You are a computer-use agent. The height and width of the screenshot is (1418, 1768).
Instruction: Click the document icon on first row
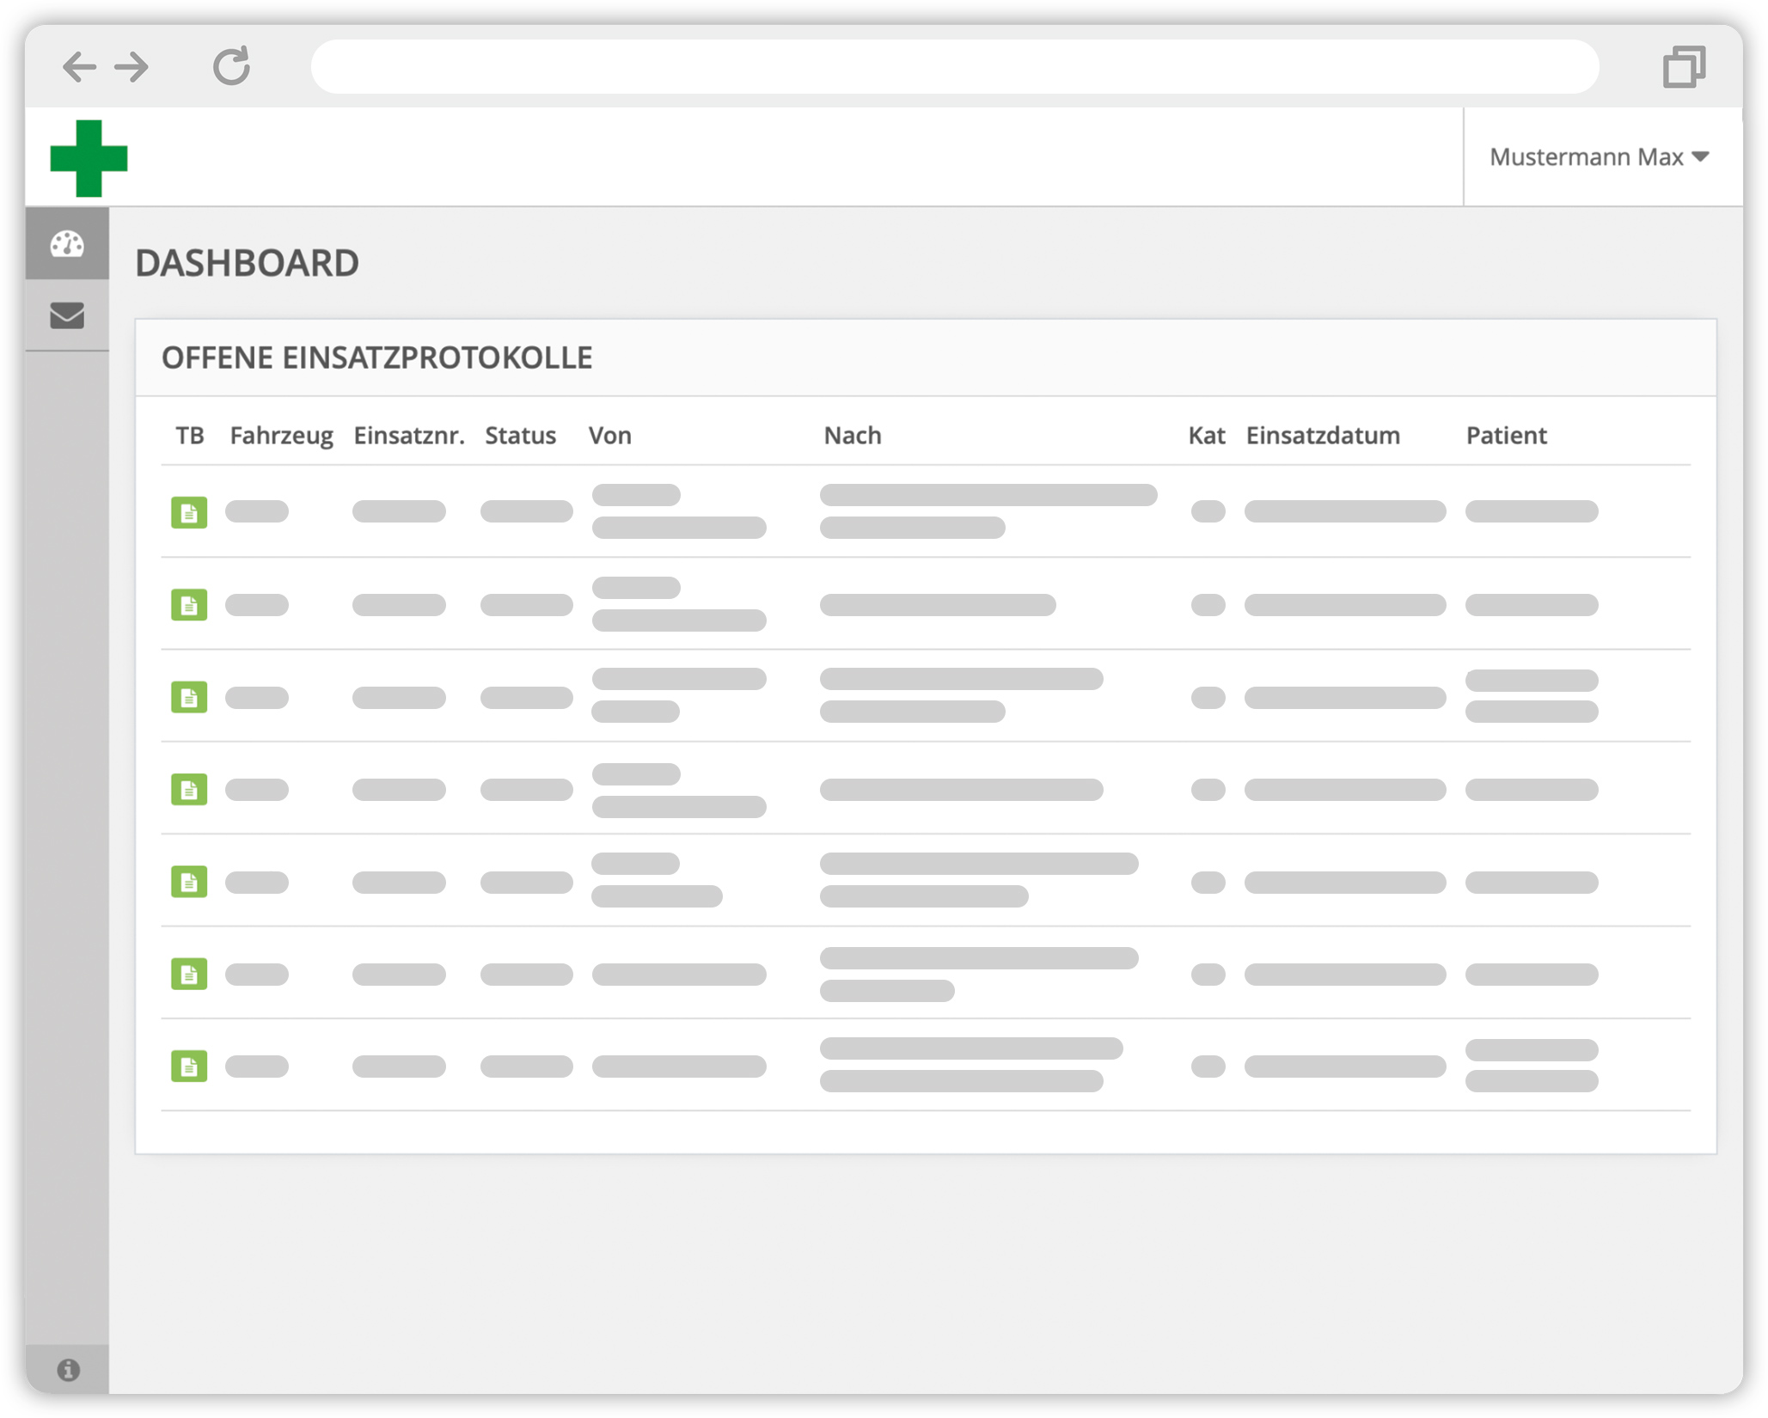coord(190,510)
